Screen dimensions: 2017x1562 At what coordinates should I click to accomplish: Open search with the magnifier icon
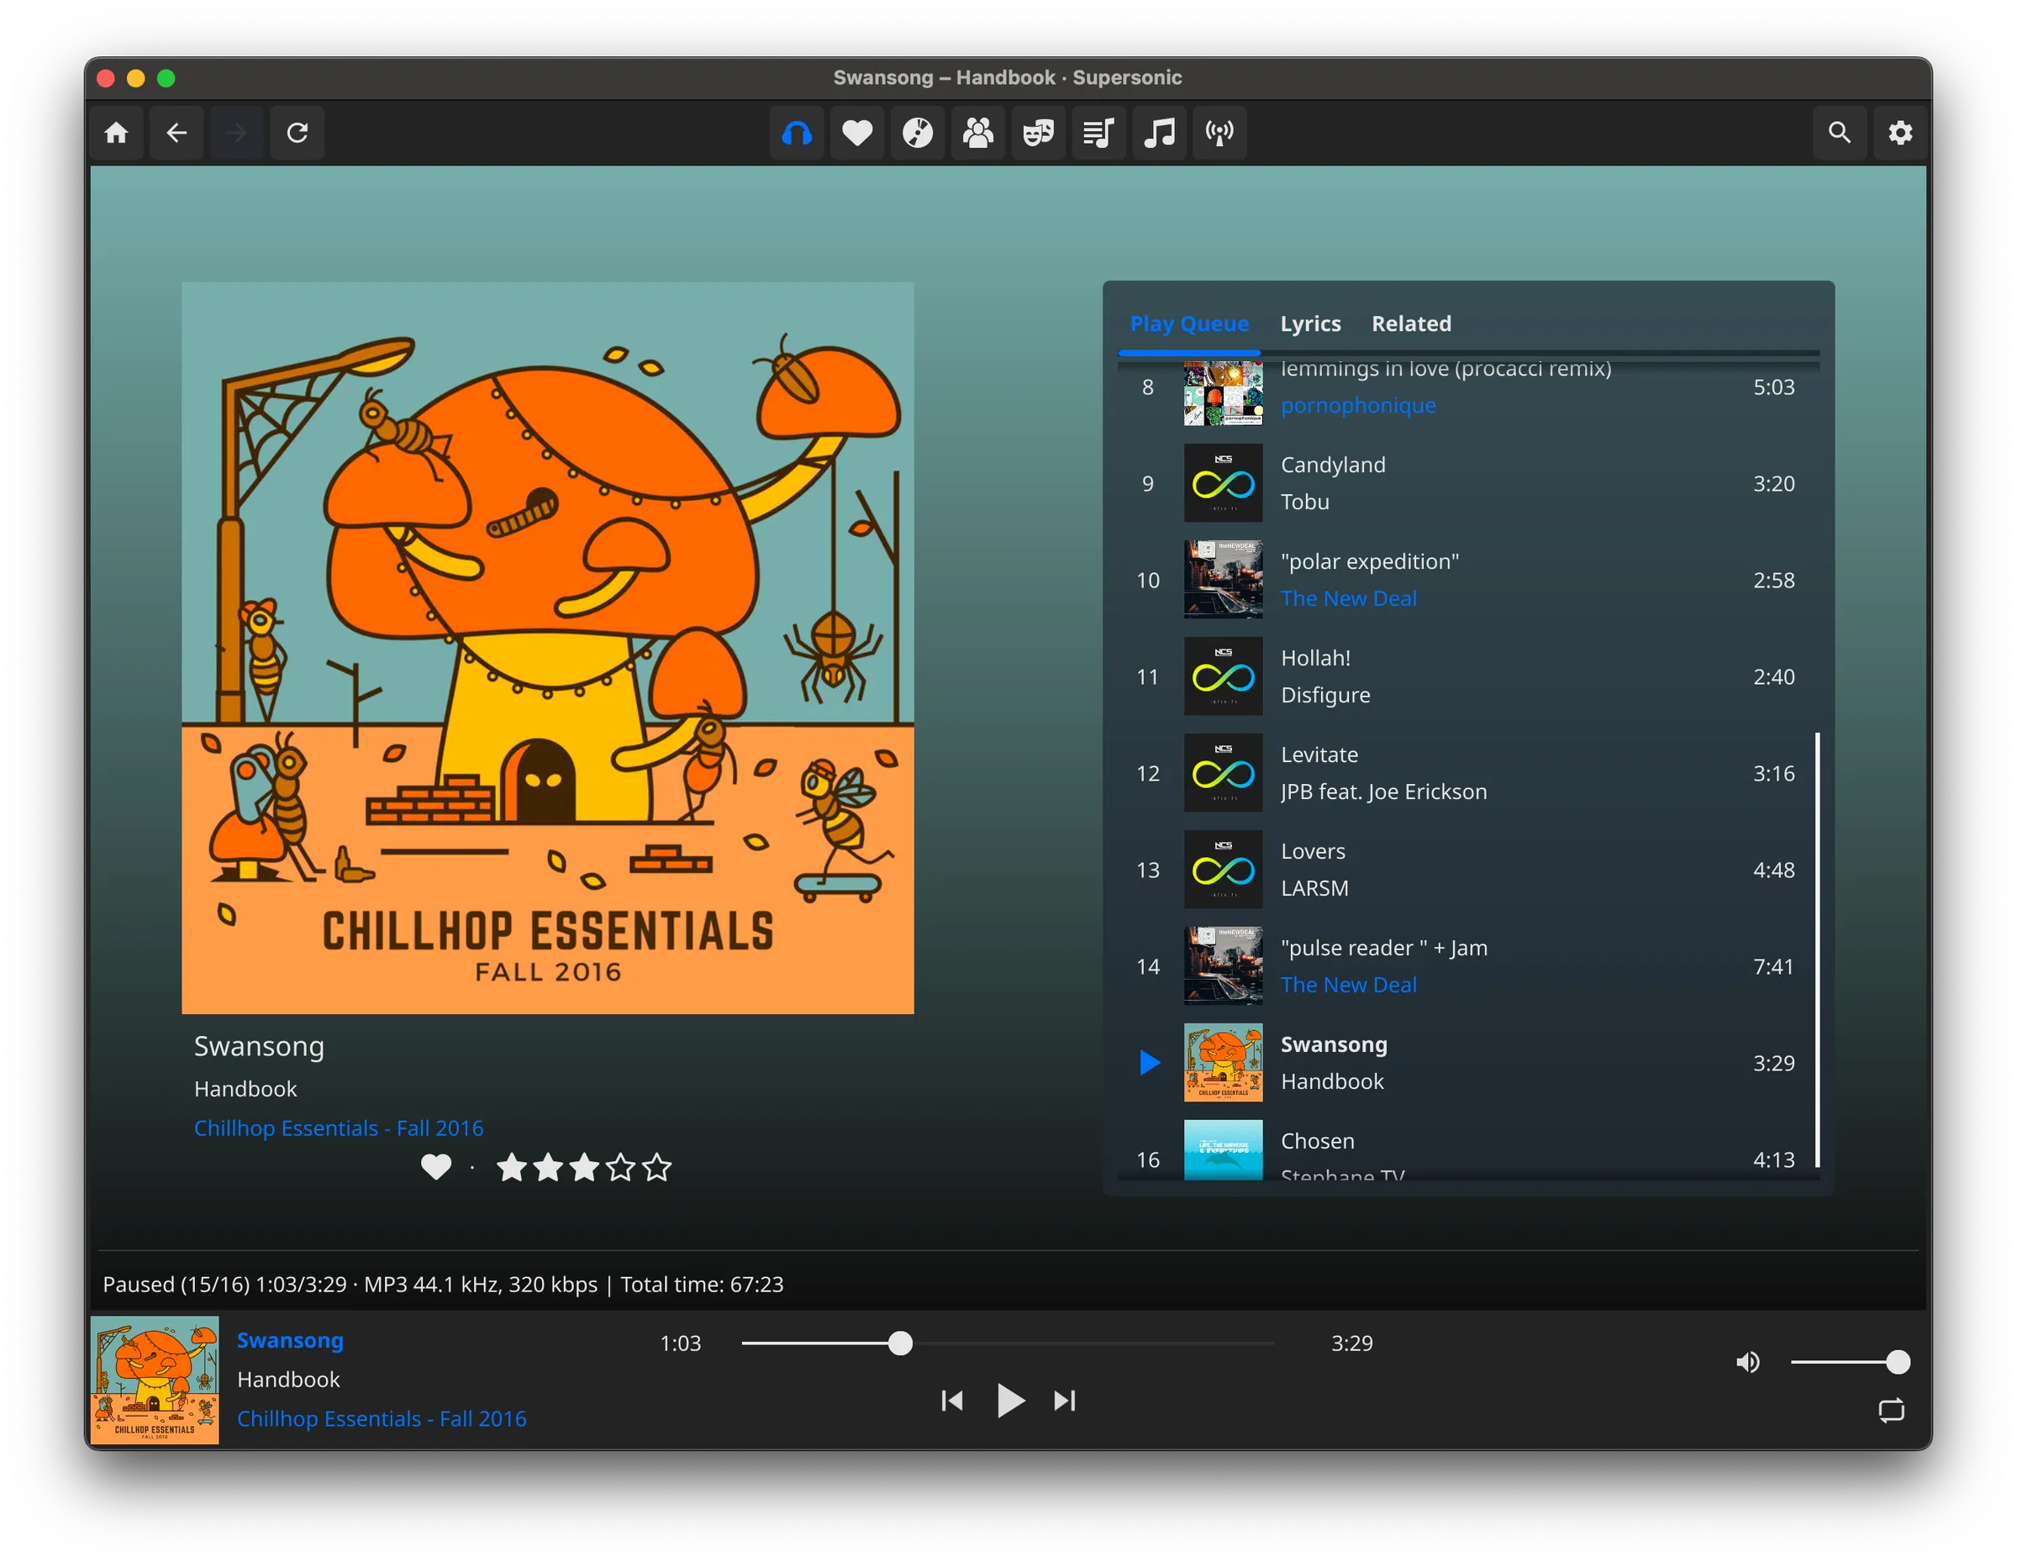[x=1839, y=132]
